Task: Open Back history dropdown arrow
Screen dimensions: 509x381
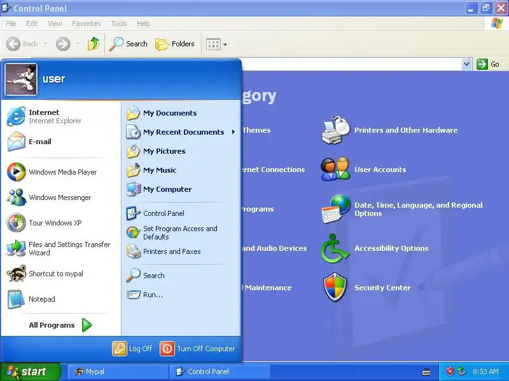Action: point(45,44)
